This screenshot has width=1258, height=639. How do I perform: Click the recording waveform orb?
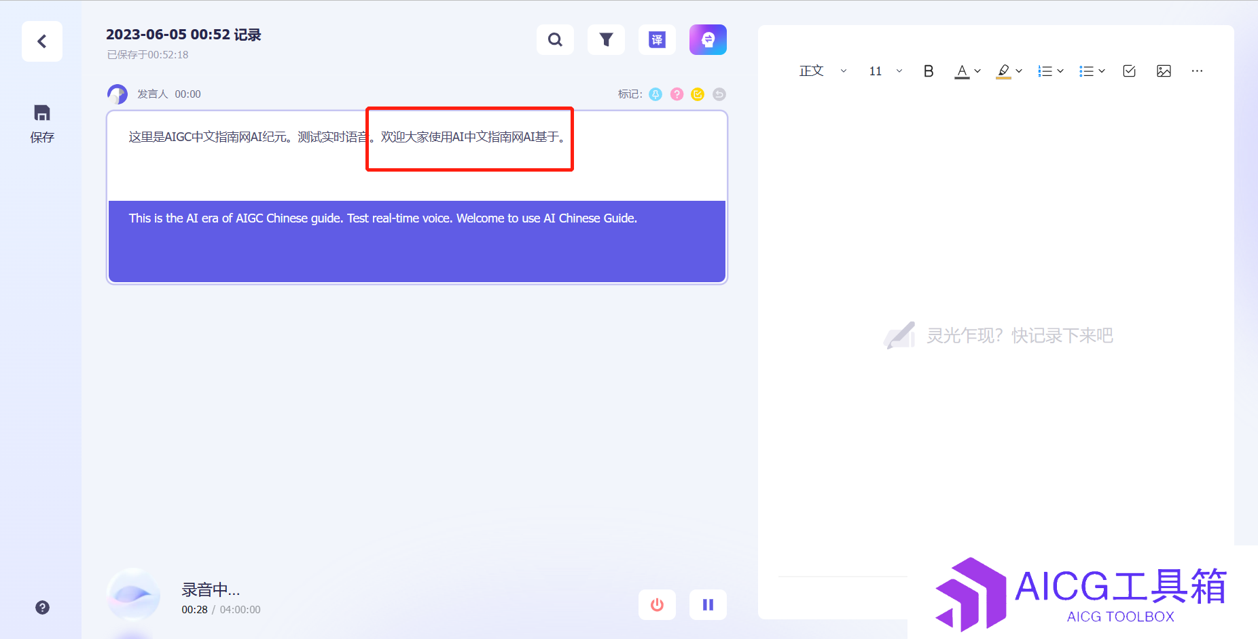point(134,595)
